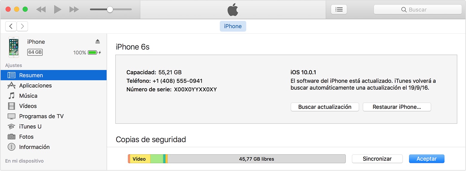466x171 pixels.
Task: Open Música from the sidebar
Action: pyautogui.click(x=28, y=96)
